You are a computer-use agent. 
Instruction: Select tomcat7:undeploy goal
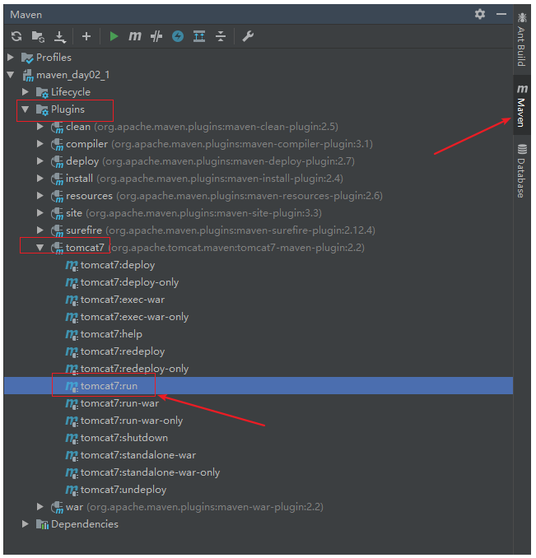pos(124,490)
